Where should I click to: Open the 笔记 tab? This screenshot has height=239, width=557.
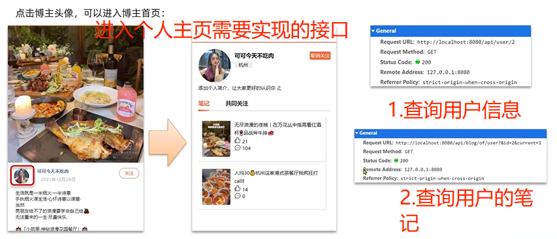(204, 104)
